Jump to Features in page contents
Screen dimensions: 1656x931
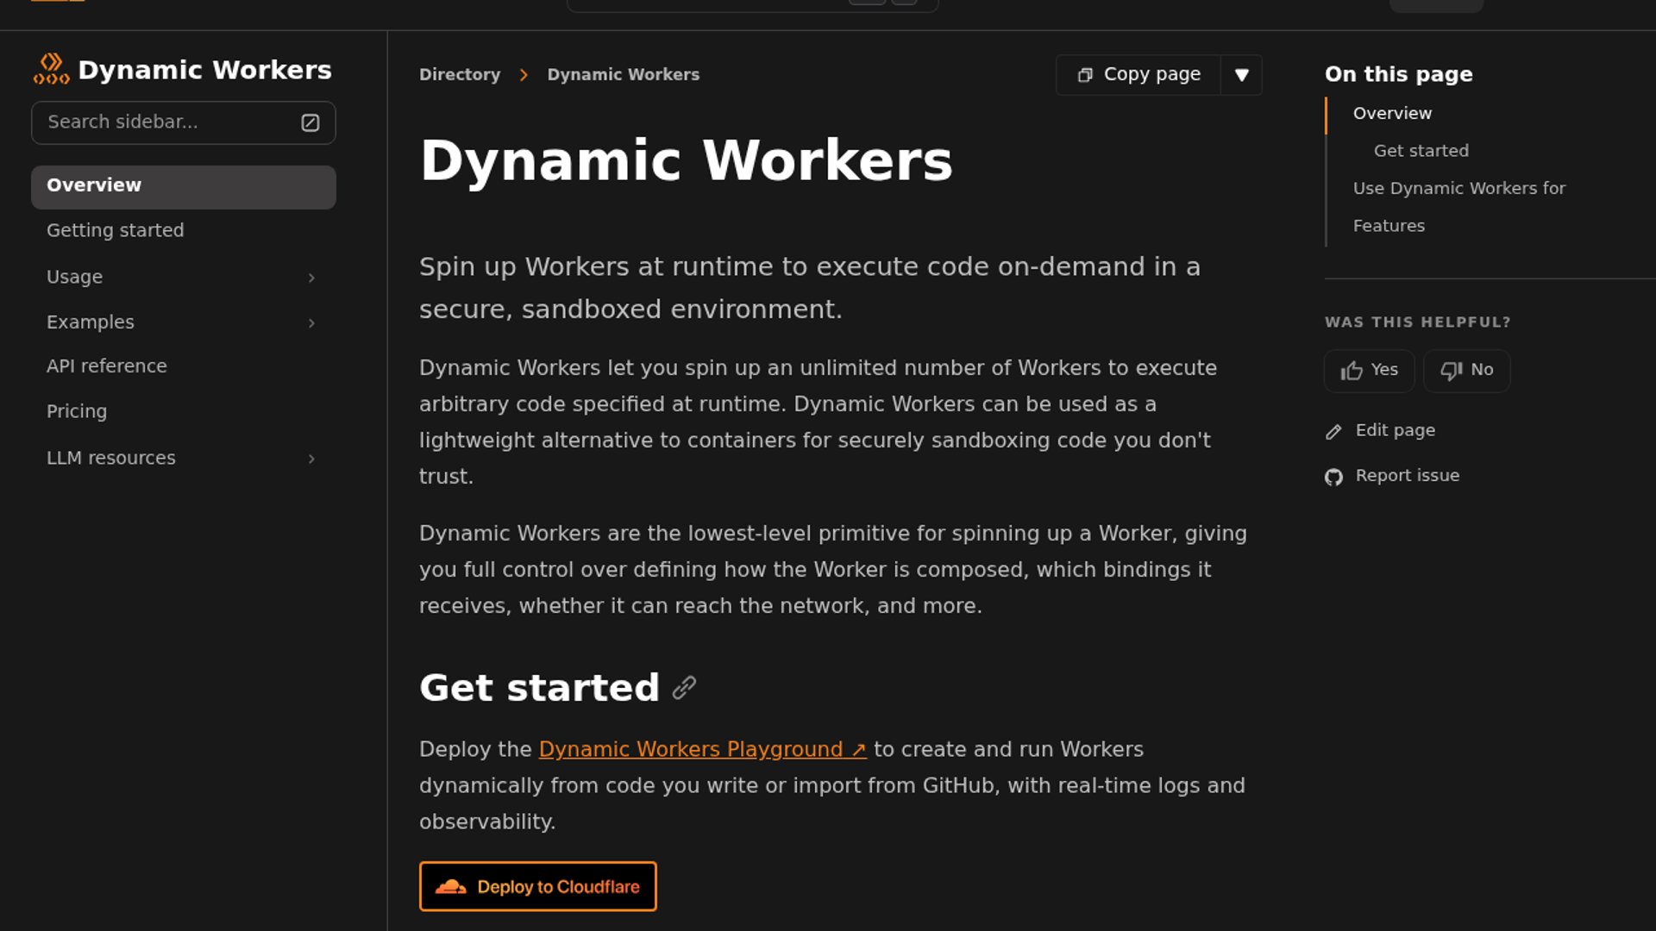tap(1388, 226)
